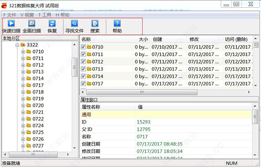
Task: Click the 属性名称 column header
Action: click(107, 107)
